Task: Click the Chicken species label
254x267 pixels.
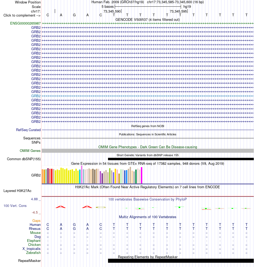Action: click(34, 245)
